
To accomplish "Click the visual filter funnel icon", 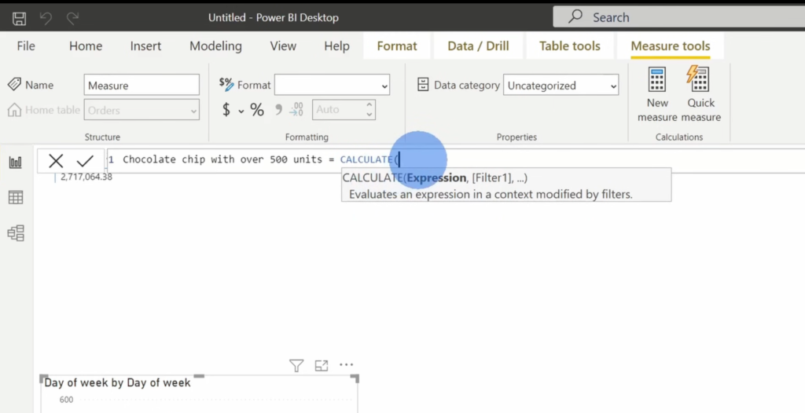I will 296,365.
